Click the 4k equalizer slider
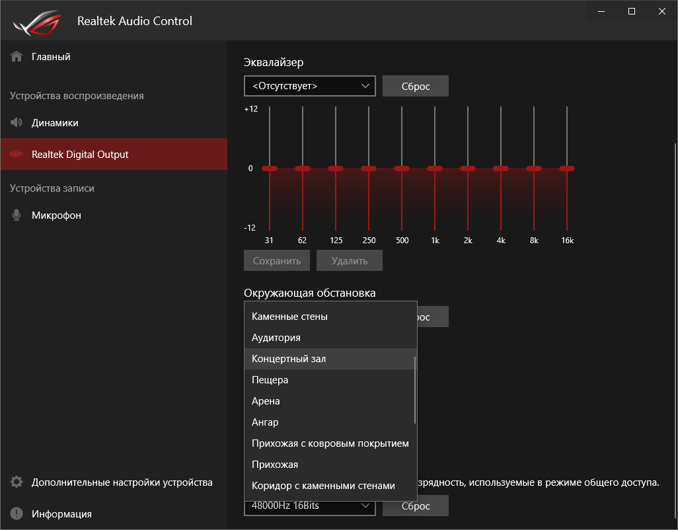The width and height of the screenshot is (678, 530). [x=501, y=169]
